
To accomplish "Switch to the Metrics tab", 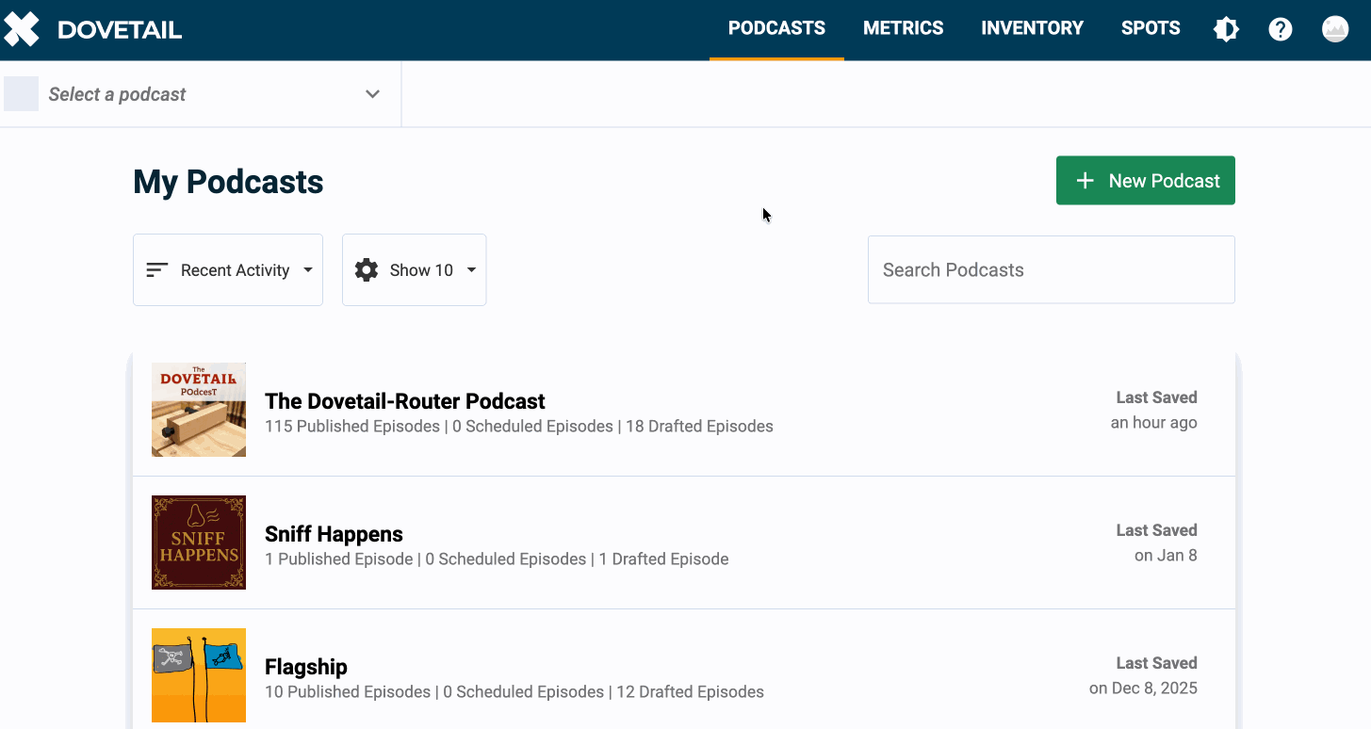I will (x=903, y=28).
